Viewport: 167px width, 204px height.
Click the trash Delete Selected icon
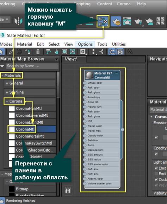[38, 52]
